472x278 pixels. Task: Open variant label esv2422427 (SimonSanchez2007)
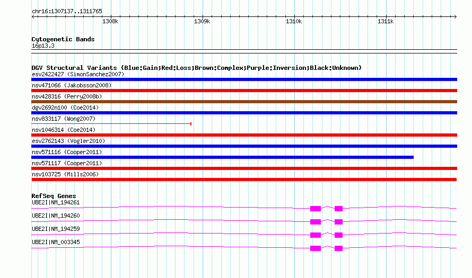click(78, 74)
